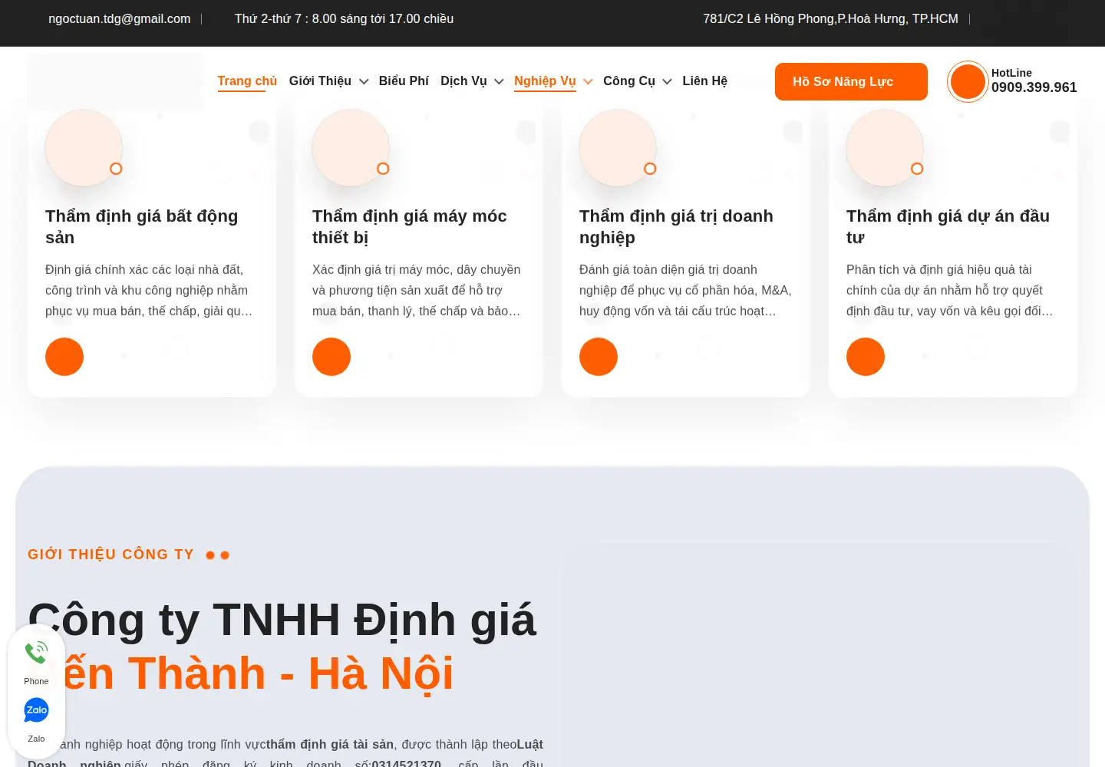Open the Thẩm định giá máy móc thiết bị title
Screen dimensions: 1105x767
coord(410,227)
